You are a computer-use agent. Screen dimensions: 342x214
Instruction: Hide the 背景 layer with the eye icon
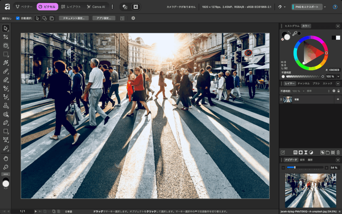coord(338,99)
